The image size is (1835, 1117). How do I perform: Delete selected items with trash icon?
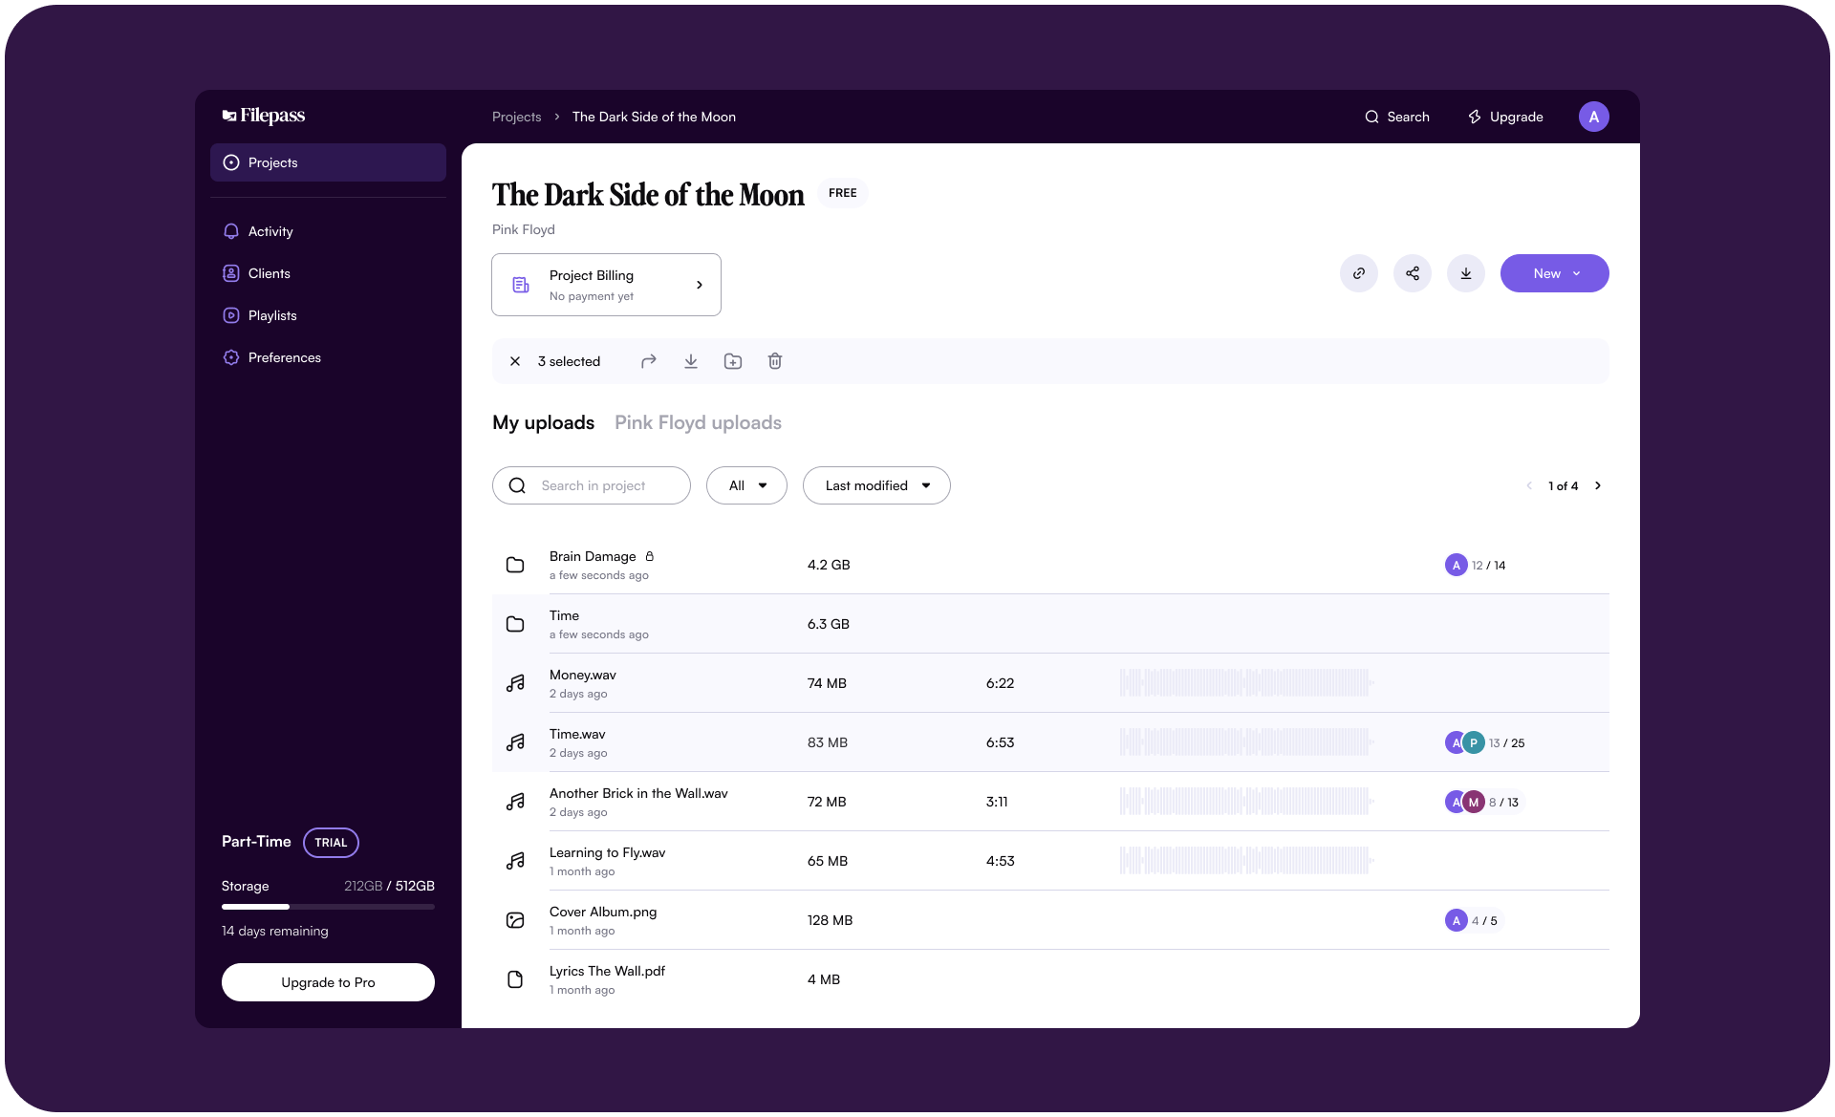tap(775, 361)
